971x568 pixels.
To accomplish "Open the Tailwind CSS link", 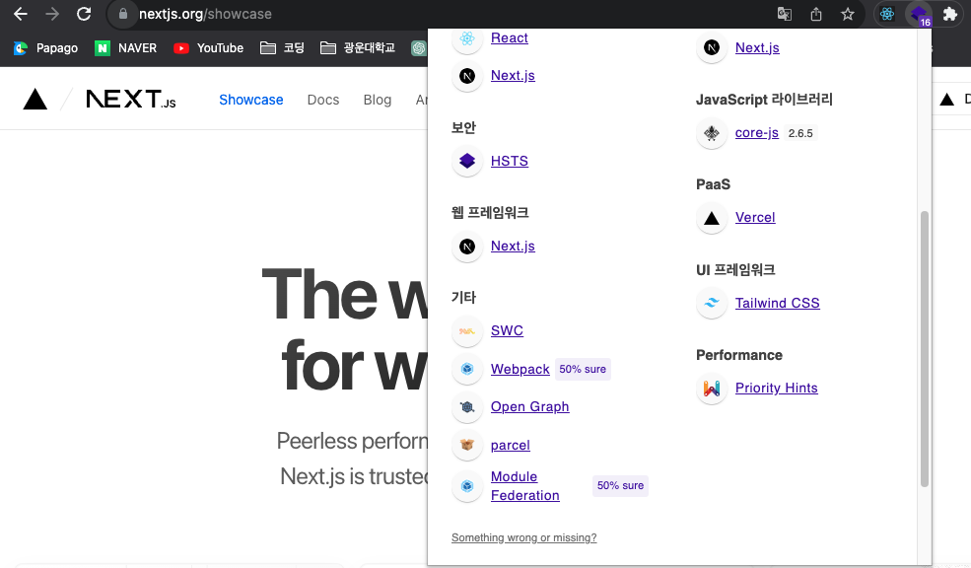I will pyautogui.click(x=777, y=303).
